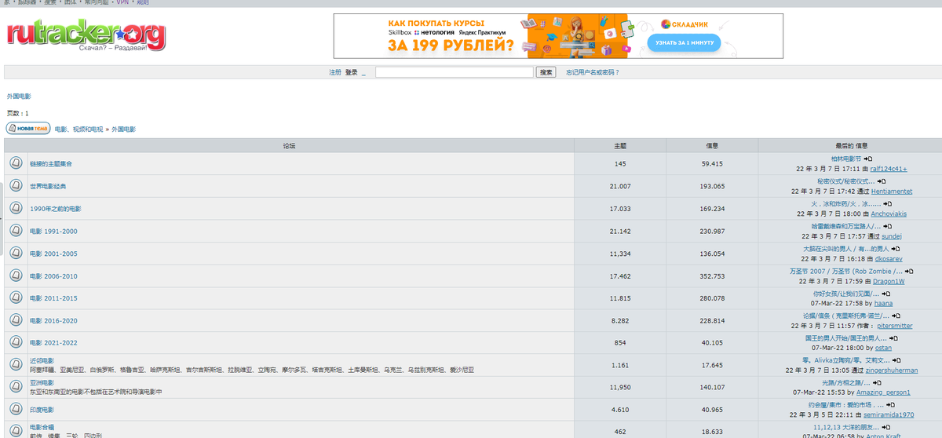This screenshot has height=438, width=942.
Task: Open the Складчик advertisement banner
Action: 558,36
